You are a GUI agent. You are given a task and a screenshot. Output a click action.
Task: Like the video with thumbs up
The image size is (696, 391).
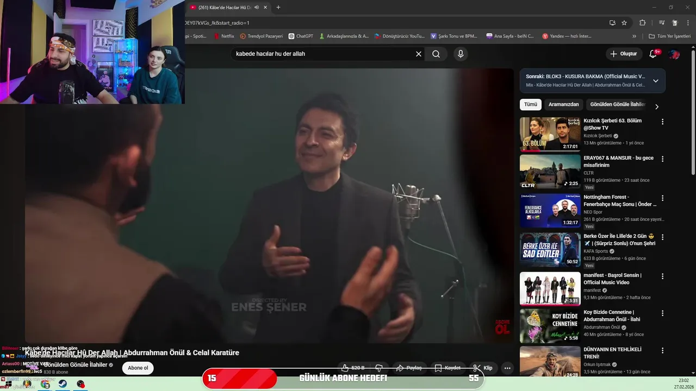pos(353,368)
